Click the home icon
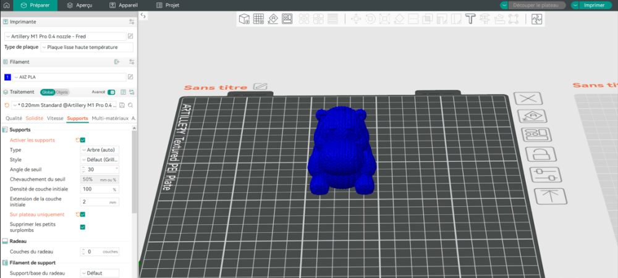 [x=6, y=6]
